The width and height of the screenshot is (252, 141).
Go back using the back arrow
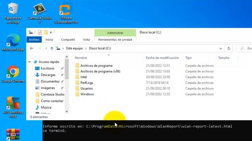(31, 48)
